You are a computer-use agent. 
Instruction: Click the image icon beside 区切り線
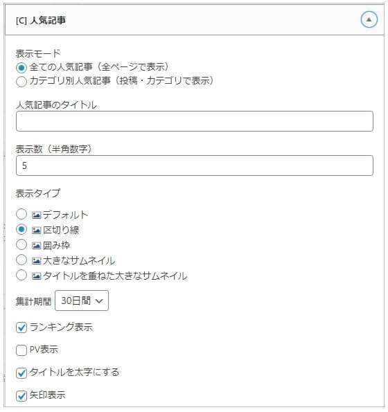point(36,231)
